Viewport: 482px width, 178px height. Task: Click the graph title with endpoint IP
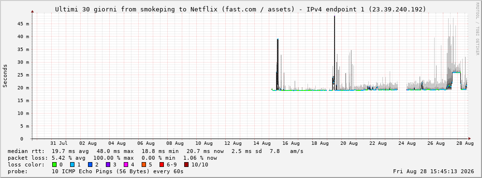(241, 10)
